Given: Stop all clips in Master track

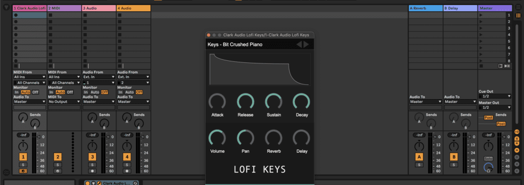Looking at the screenshot, I should [481, 66].
